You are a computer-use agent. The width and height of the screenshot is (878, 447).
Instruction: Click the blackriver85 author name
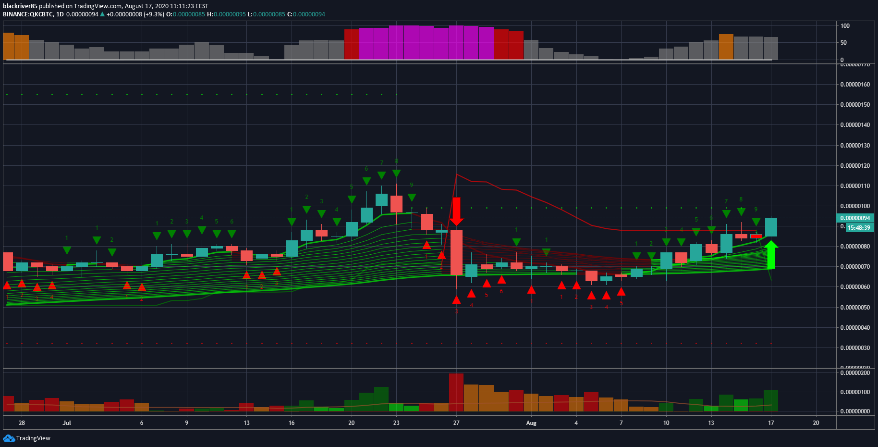(x=20, y=6)
